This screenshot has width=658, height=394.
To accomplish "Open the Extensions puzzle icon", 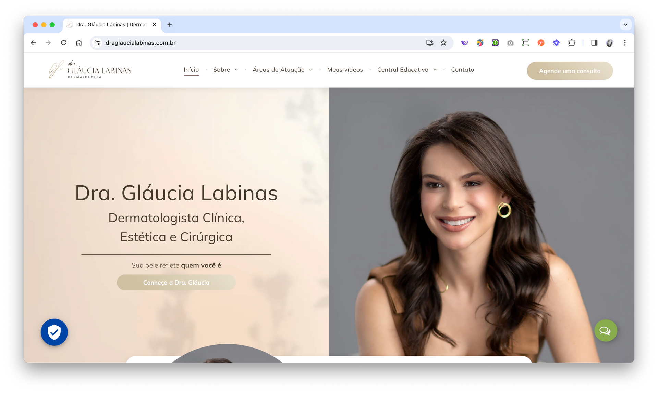I will coord(571,43).
